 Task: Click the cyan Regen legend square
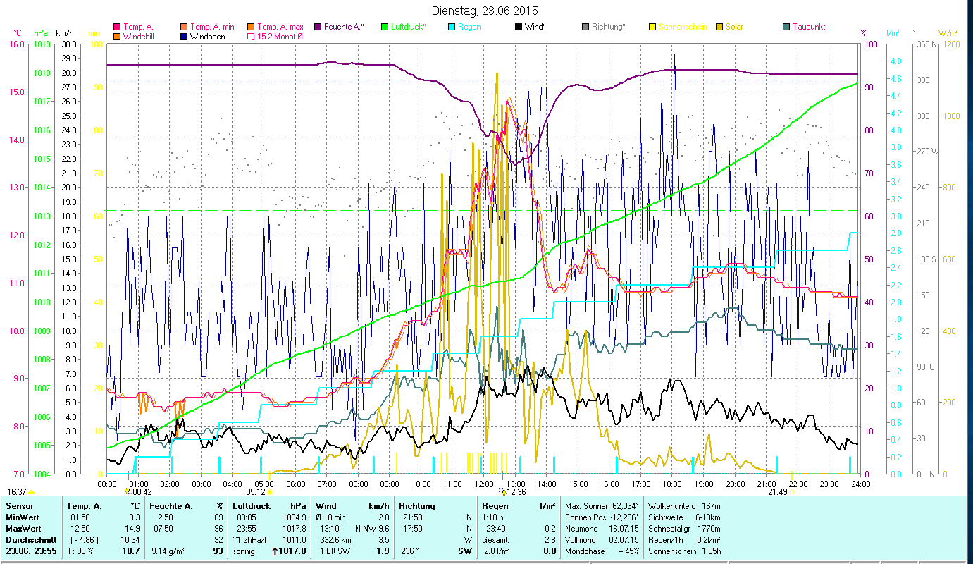click(452, 27)
